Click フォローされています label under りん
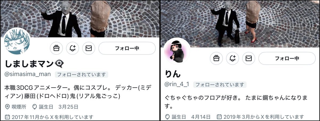Image resolution: width=320 pixels, height=121 pixels. click(220, 85)
